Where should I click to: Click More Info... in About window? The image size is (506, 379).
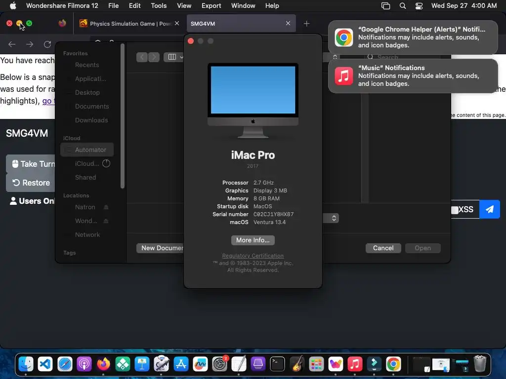253,240
